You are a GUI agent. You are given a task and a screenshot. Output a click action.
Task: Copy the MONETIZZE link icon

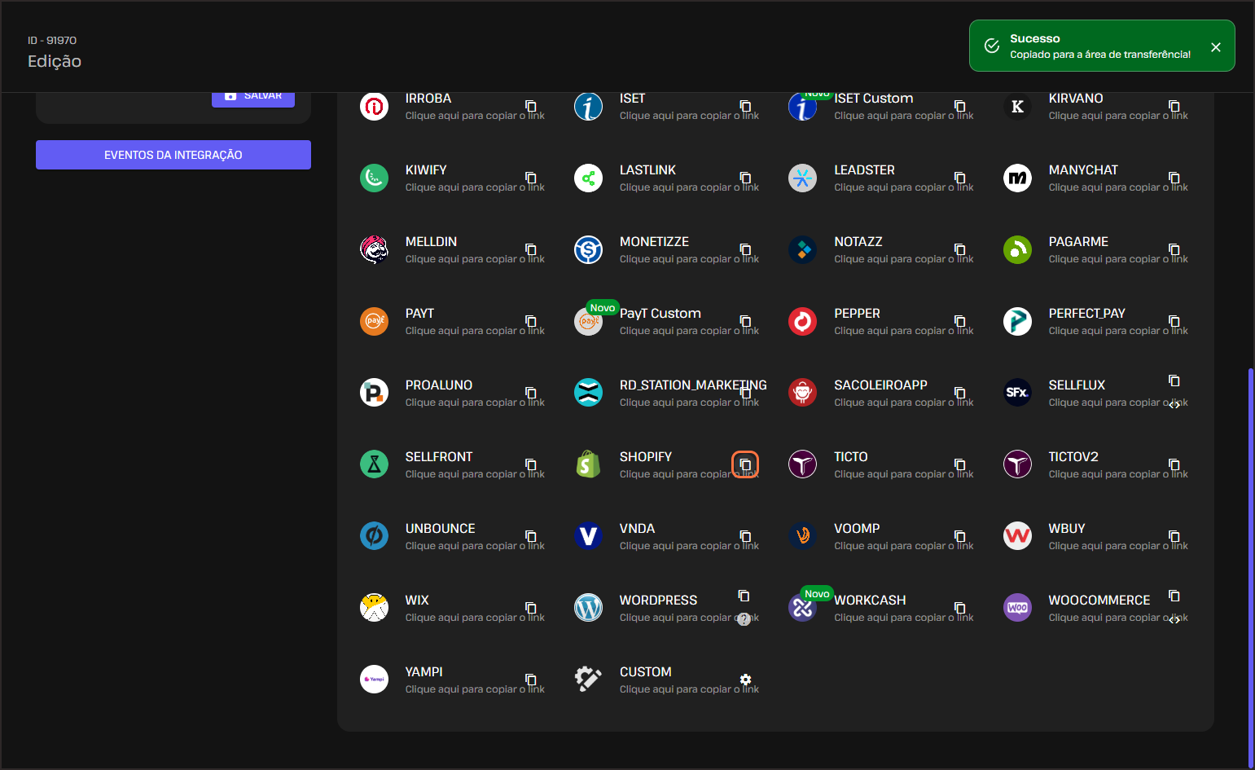pos(745,249)
